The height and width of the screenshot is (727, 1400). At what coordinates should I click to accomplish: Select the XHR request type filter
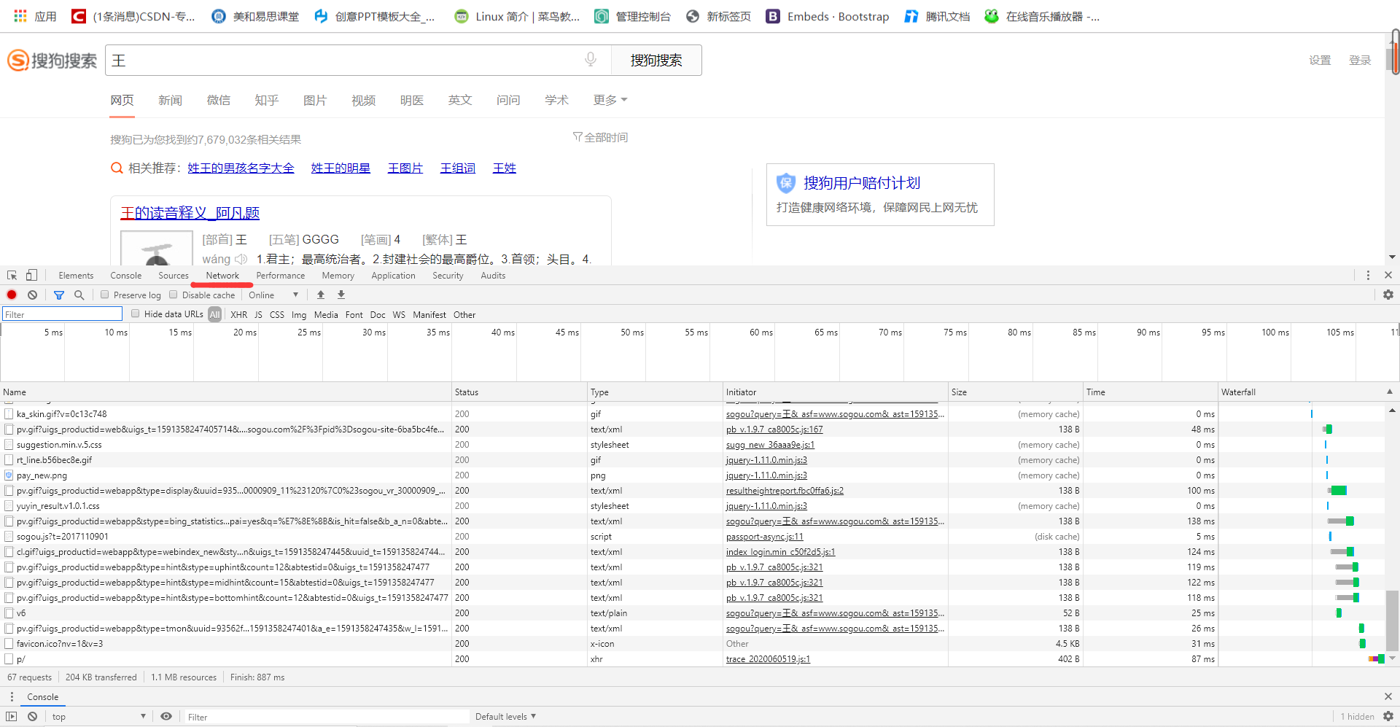tap(238, 315)
